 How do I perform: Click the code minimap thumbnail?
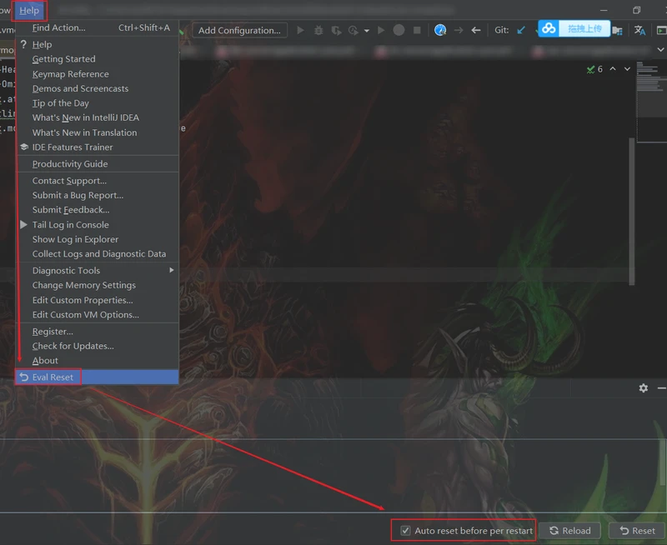(651, 102)
